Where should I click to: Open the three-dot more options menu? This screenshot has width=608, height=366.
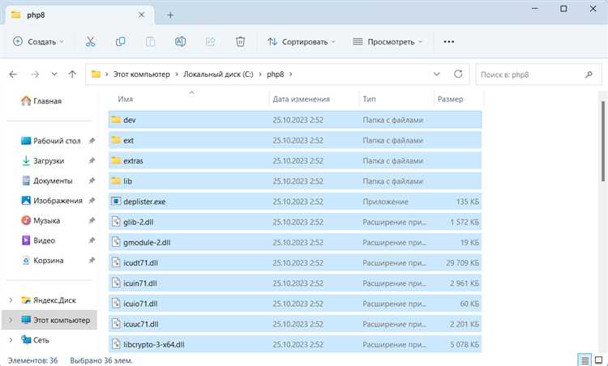point(448,41)
